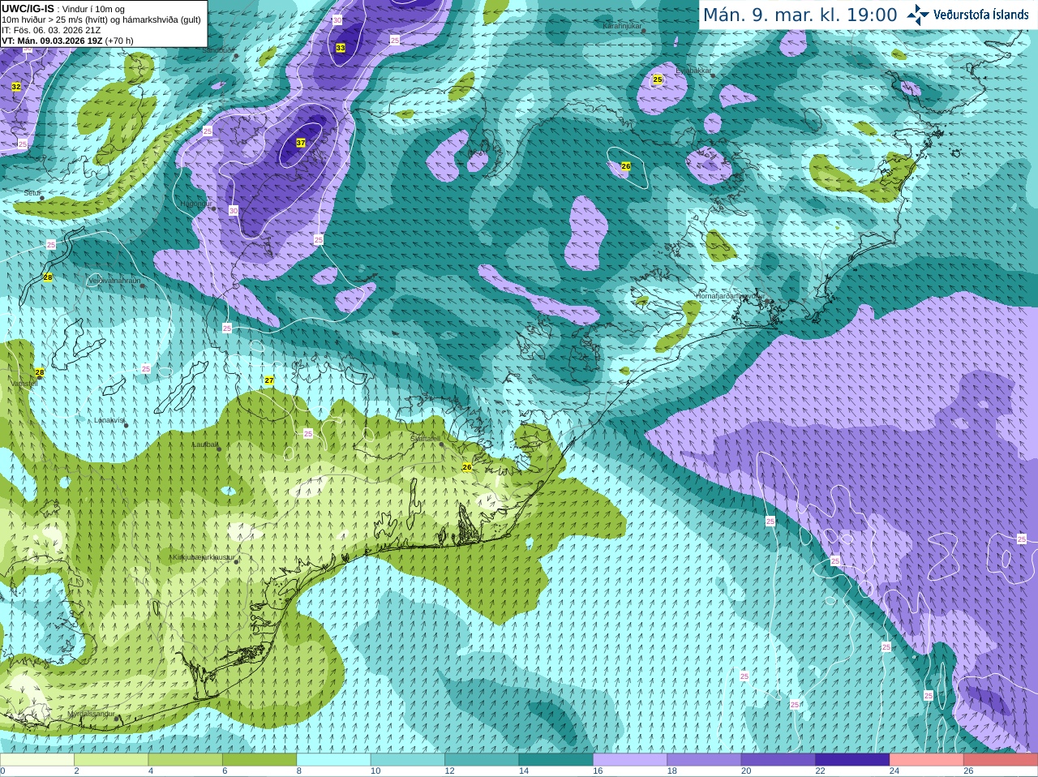Click the Hornafjarðarflugvöllur station label
This screenshot has width=1038, height=777.
pyautogui.click(x=731, y=296)
